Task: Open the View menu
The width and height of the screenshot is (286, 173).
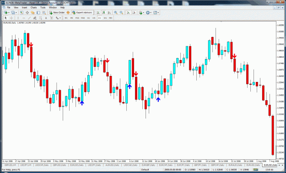Action: point(16,7)
